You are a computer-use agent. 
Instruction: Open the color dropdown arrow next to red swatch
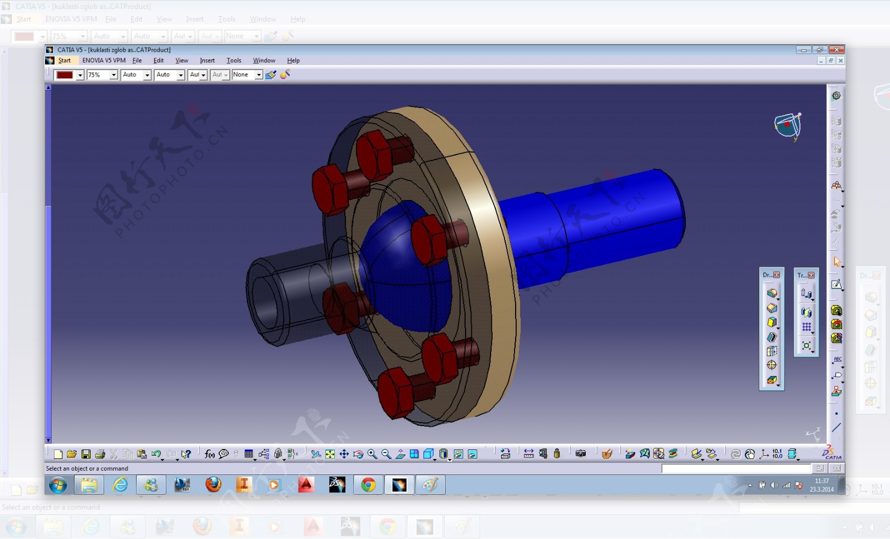coord(80,75)
